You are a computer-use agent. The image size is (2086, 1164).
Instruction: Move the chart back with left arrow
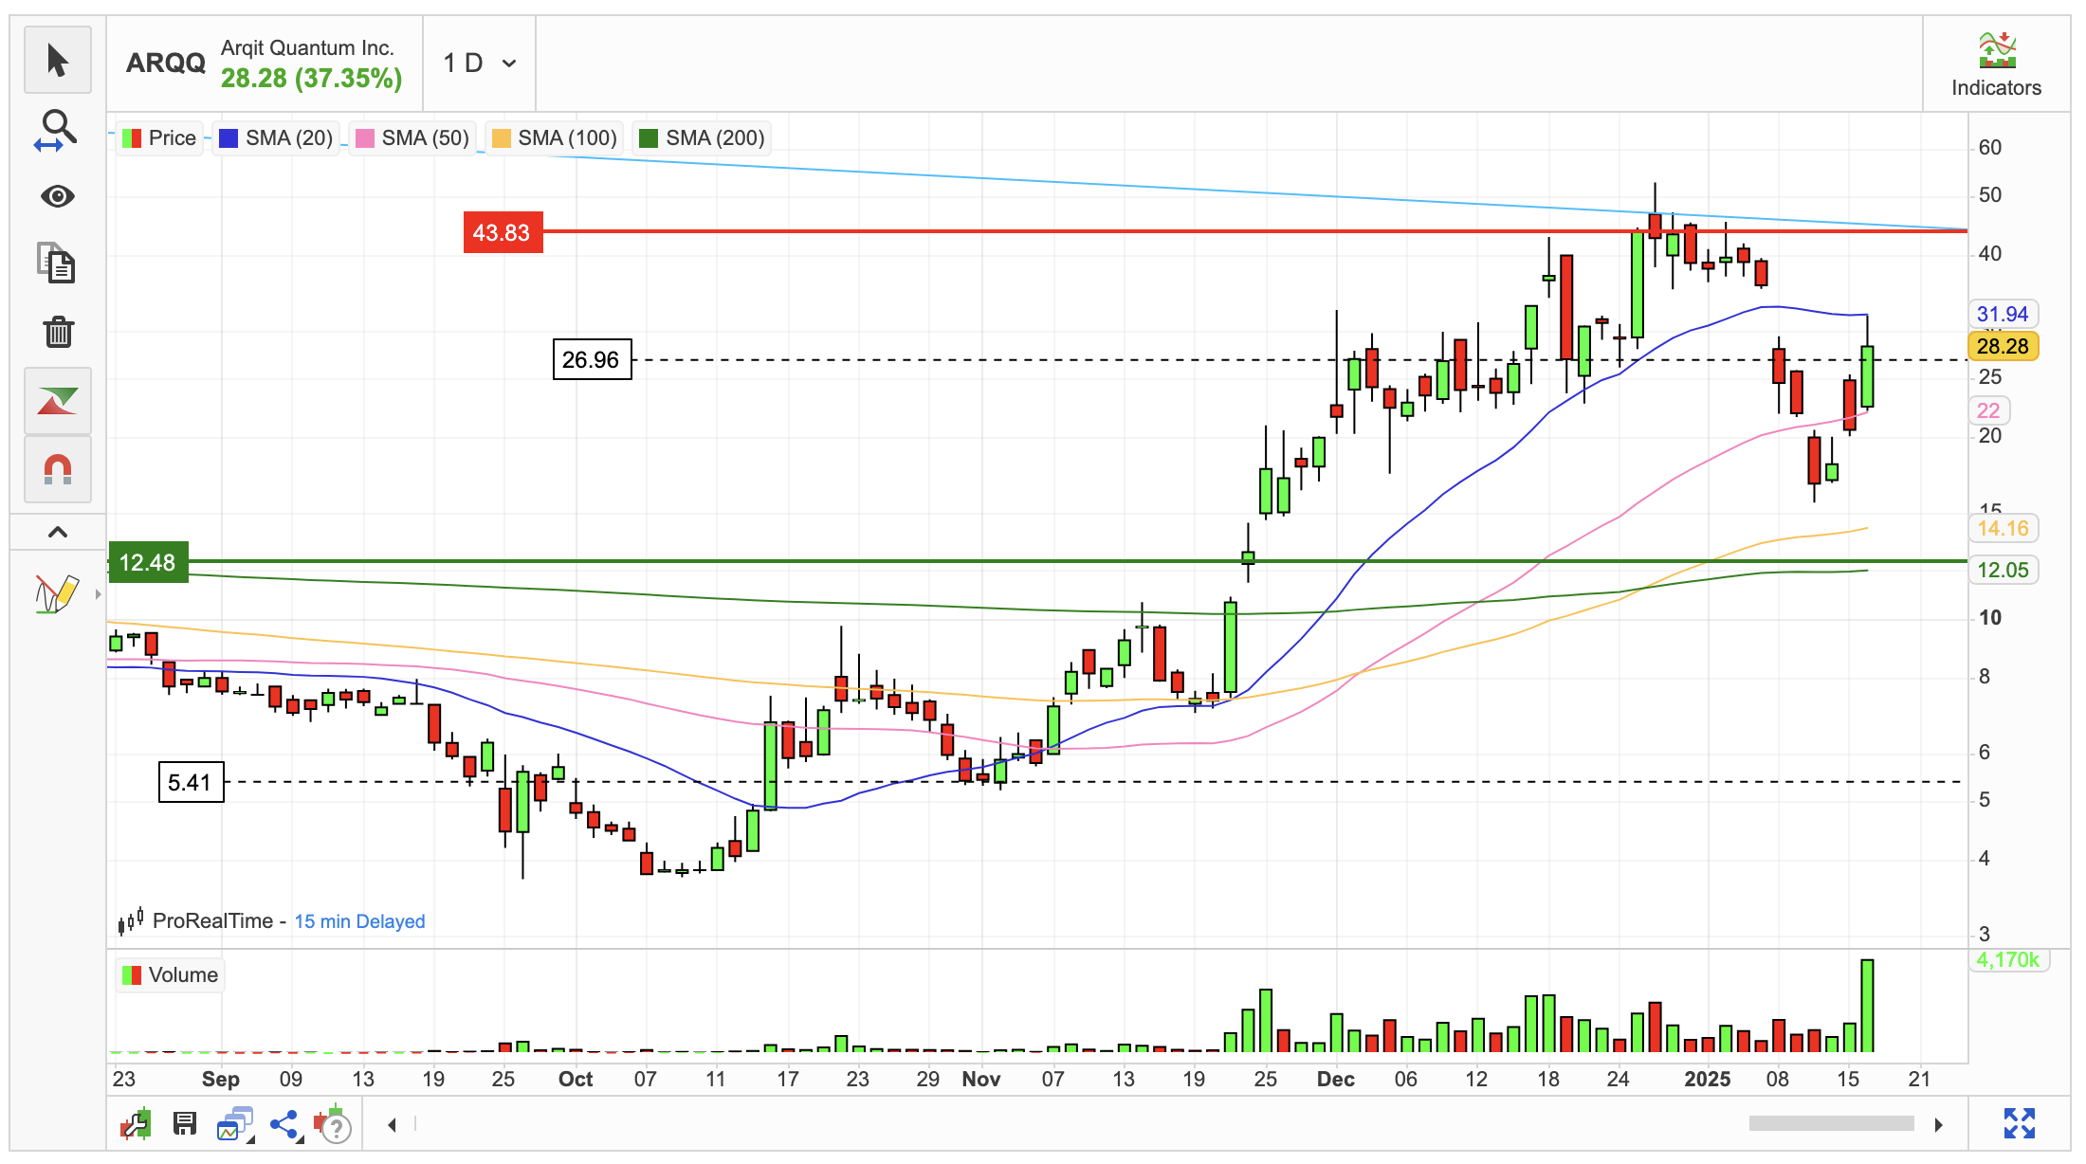pyautogui.click(x=392, y=1124)
